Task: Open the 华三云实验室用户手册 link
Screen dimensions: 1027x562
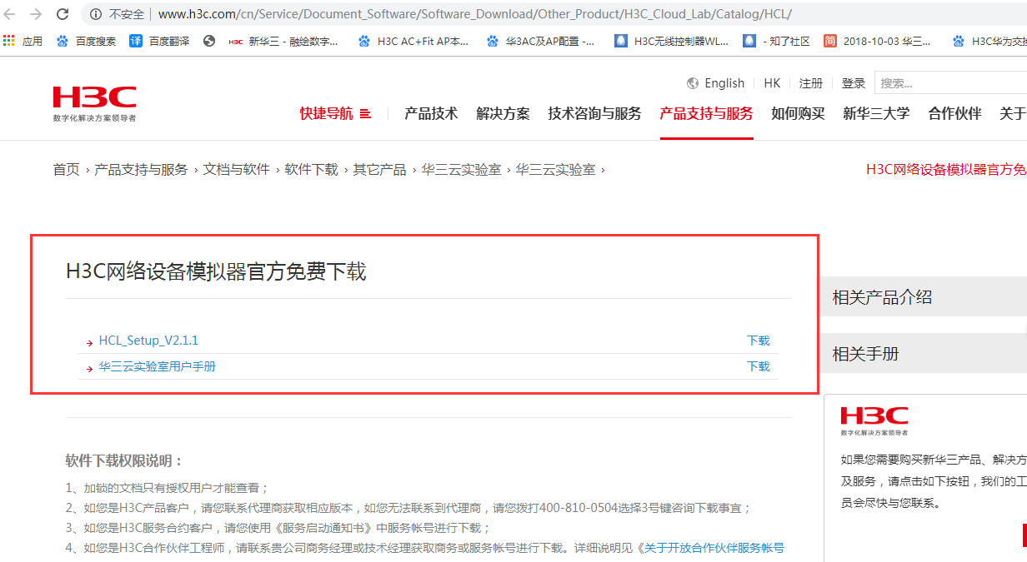Action: pyautogui.click(x=158, y=366)
